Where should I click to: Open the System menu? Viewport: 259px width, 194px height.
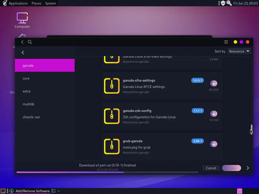[51, 3]
